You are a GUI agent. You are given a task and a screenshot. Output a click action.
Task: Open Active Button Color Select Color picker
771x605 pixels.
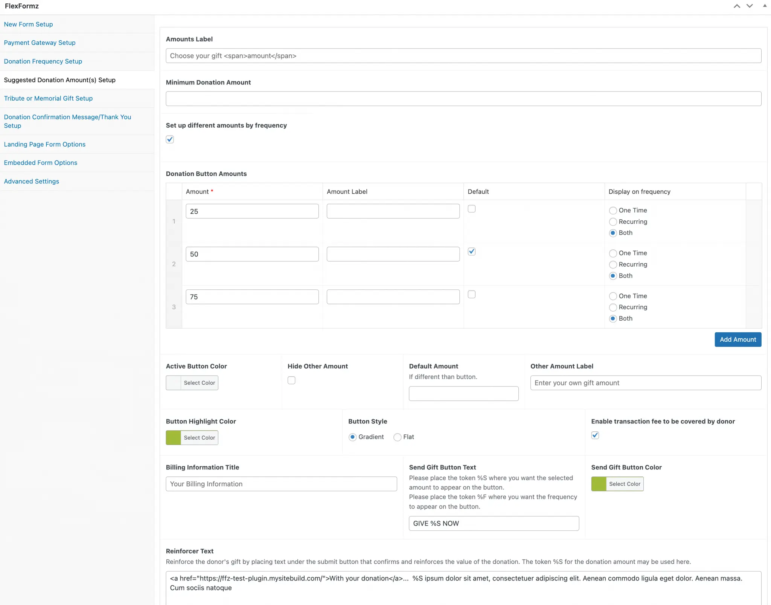click(x=199, y=383)
